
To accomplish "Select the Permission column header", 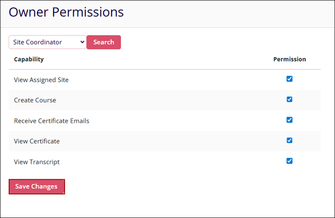I will pyautogui.click(x=290, y=59).
